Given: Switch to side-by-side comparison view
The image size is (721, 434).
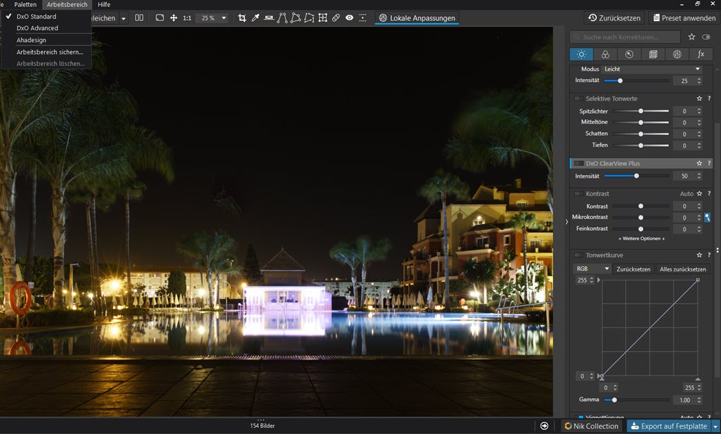Looking at the screenshot, I should tap(139, 18).
